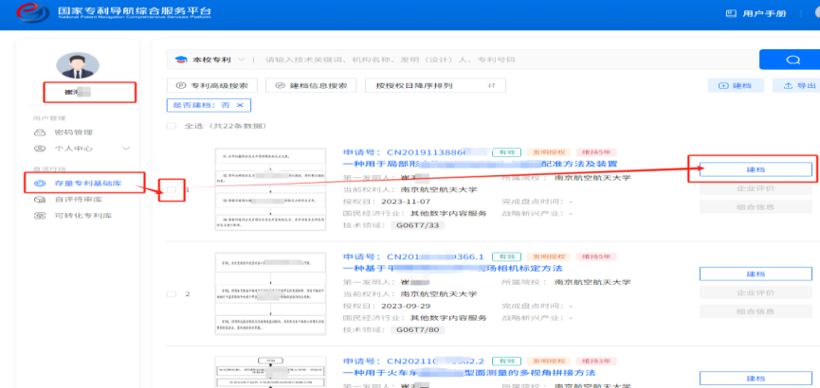Check the checkbox for patent row 2

tap(172, 294)
